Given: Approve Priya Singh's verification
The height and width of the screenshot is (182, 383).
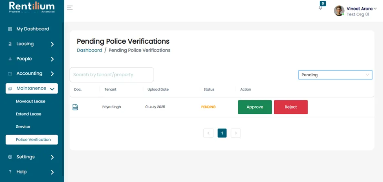Looking at the screenshot, I should click(x=255, y=107).
